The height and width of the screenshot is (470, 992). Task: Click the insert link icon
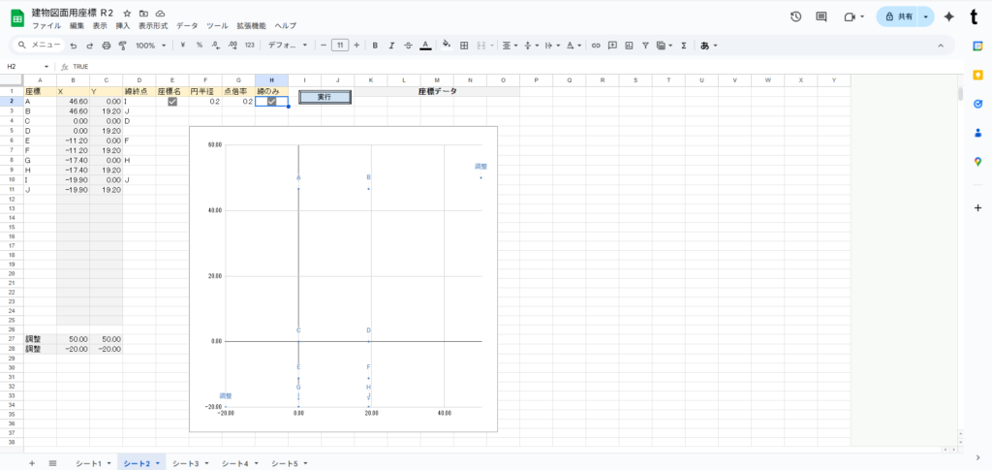pos(596,46)
